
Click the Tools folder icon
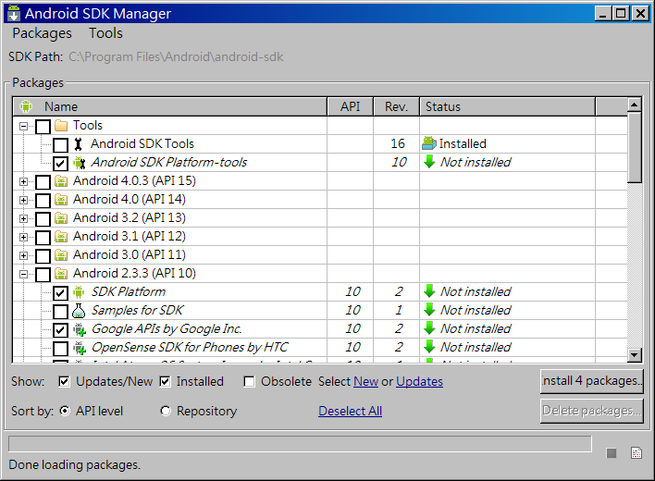[x=61, y=126]
